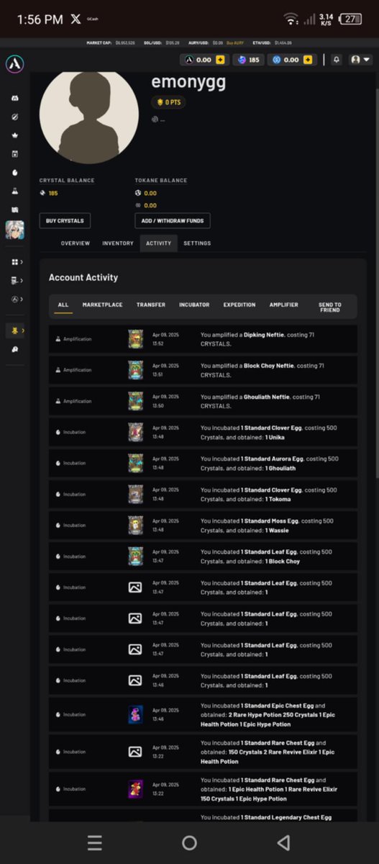Open the Unika incubation card thumbnail
The width and height of the screenshot is (379, 864).
pyautogui.click(x=135, y=432)
